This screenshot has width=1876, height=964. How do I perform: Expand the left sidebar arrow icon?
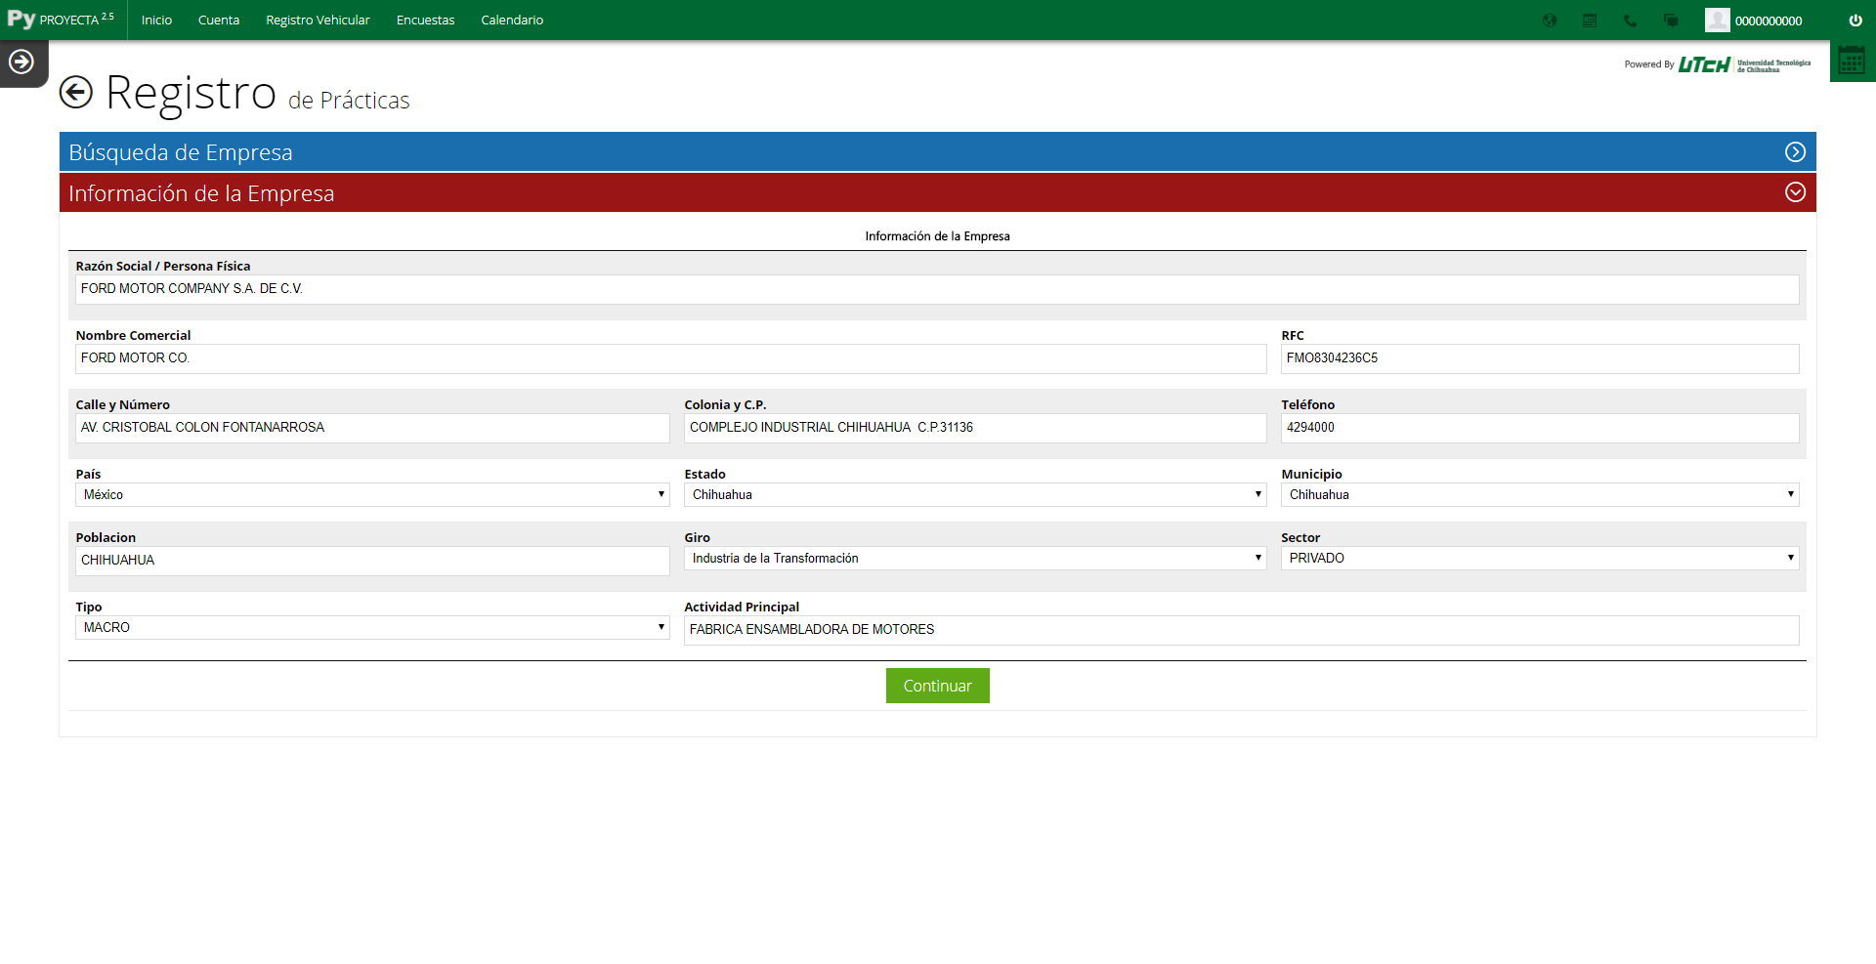21,63
